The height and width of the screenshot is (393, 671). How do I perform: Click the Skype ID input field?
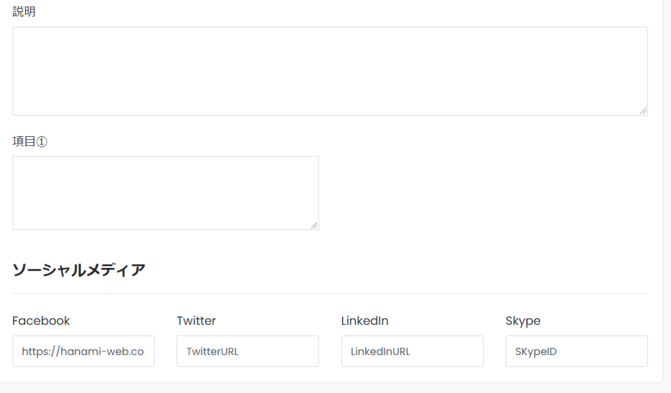(577, 351)
